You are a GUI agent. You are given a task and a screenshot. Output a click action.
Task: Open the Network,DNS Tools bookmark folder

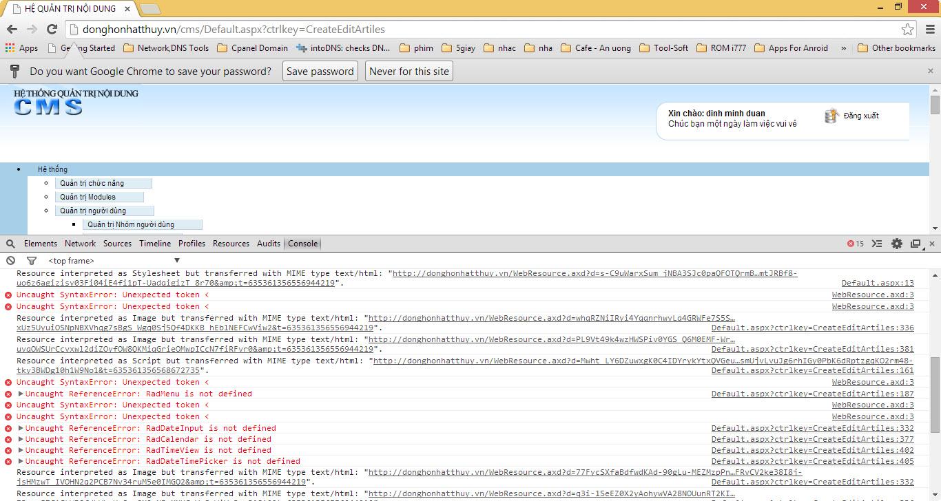[166, 48]
